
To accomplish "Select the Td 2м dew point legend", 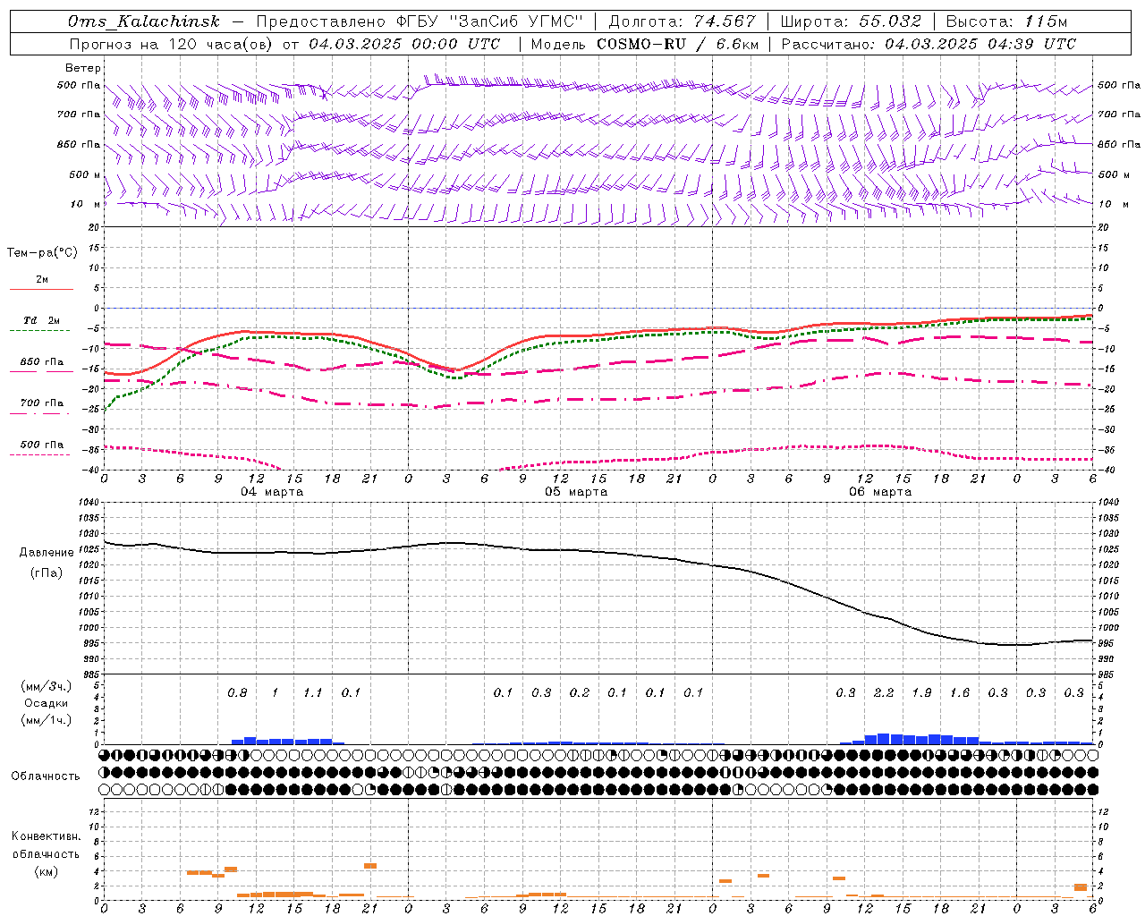I will [x=41, y=324].
